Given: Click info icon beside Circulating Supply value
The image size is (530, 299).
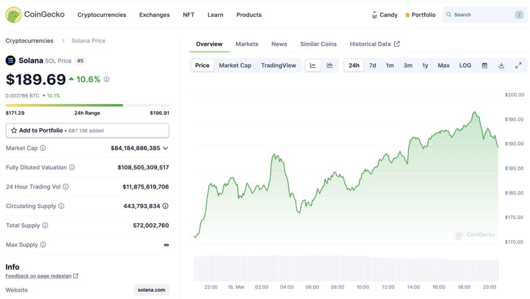Looking at the screenshot, I should (x=165, y=206).
